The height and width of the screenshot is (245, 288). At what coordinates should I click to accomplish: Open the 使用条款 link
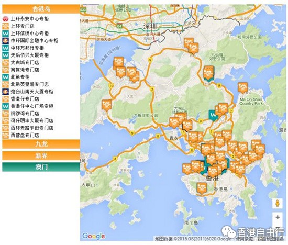tap(245, 239)
